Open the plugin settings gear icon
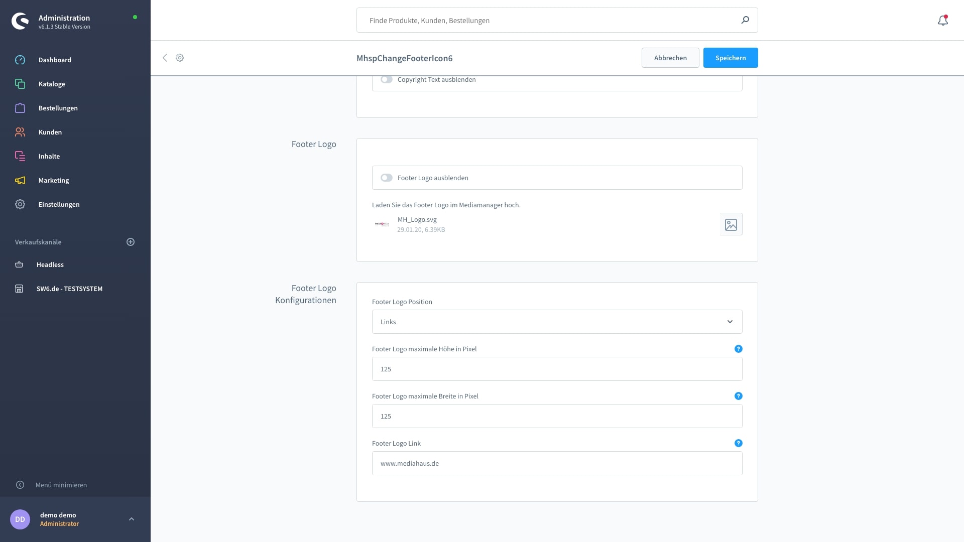964x542 pixels. coord(180,58)
